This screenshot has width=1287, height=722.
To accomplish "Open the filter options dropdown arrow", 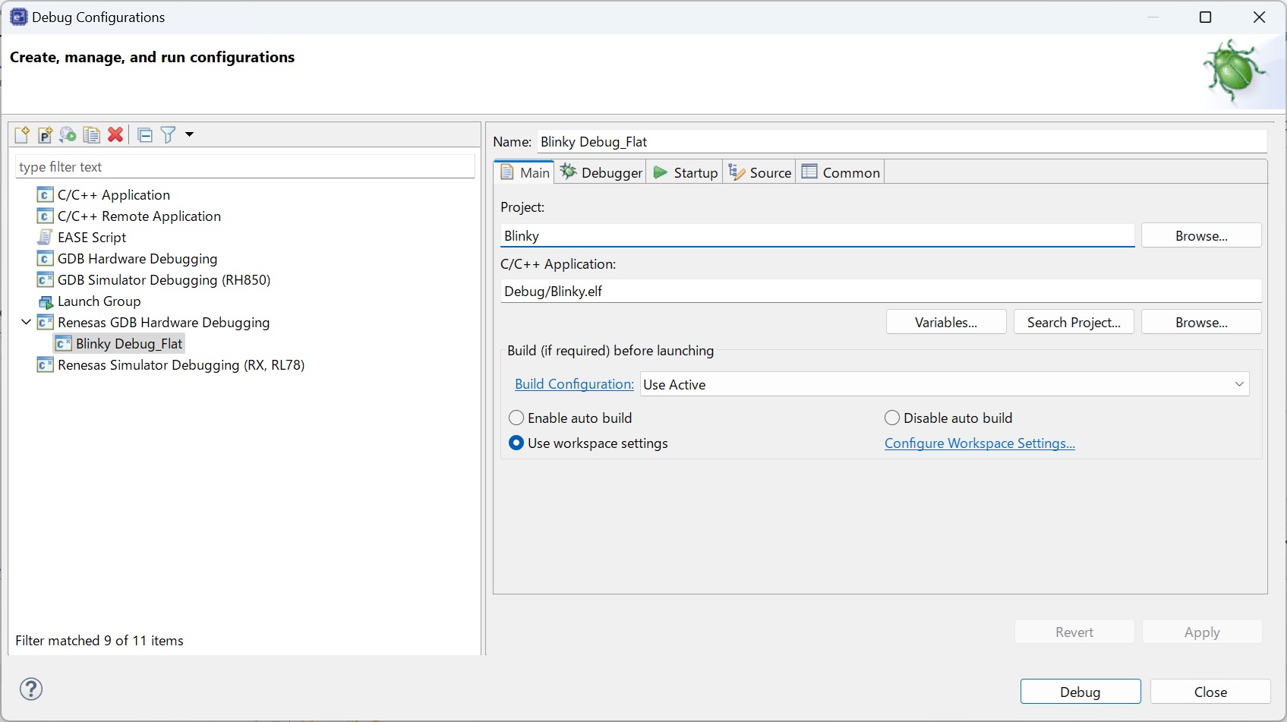I will pos(189,134).
